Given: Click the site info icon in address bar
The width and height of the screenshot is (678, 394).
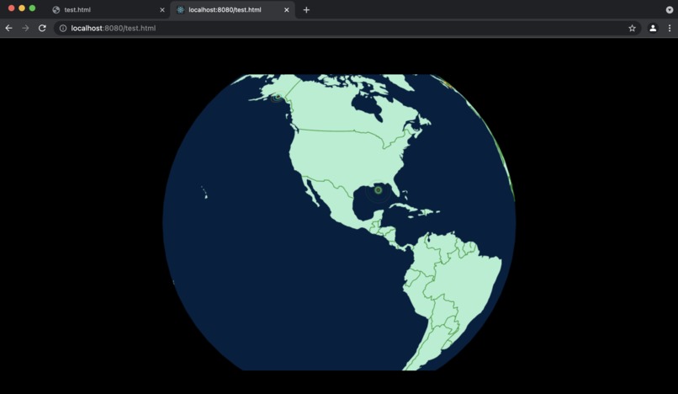Looking at the screenshot, I should 63,28.
